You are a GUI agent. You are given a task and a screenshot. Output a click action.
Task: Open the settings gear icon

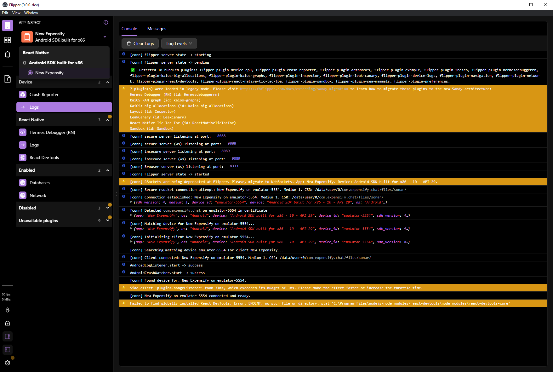[8, 363]
